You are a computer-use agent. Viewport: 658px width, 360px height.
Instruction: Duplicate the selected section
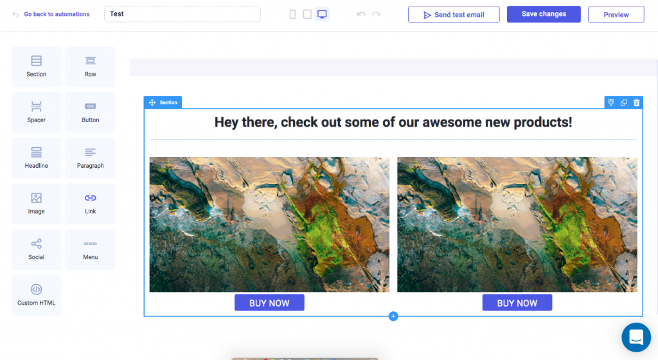[623, 102]
